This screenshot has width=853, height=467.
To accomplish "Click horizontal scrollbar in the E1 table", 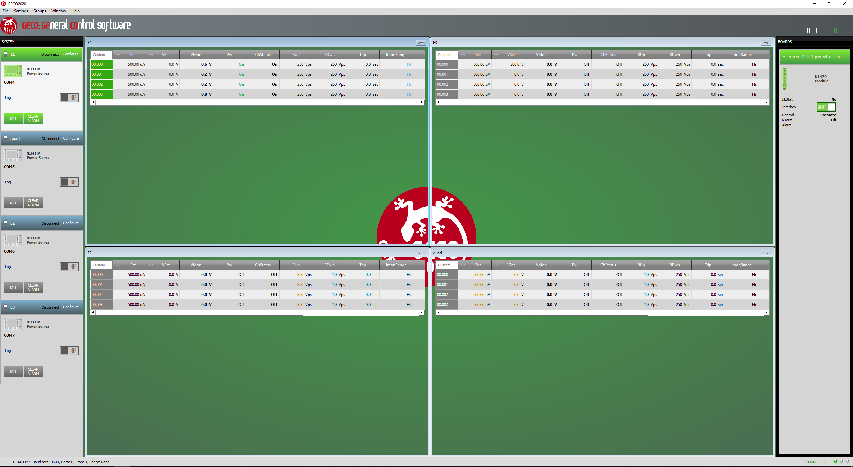I will pos(199,102).
